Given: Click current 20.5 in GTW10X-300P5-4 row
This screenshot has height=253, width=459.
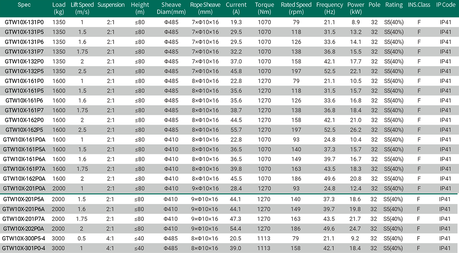Looking at the screenshot, I should point(235,238).
